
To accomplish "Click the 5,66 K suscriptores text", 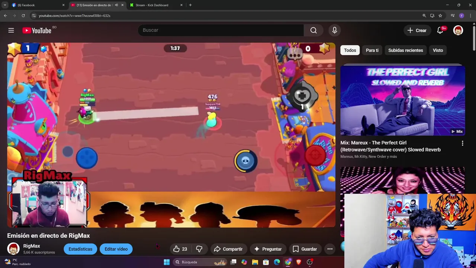I will (x=39, y=252).
